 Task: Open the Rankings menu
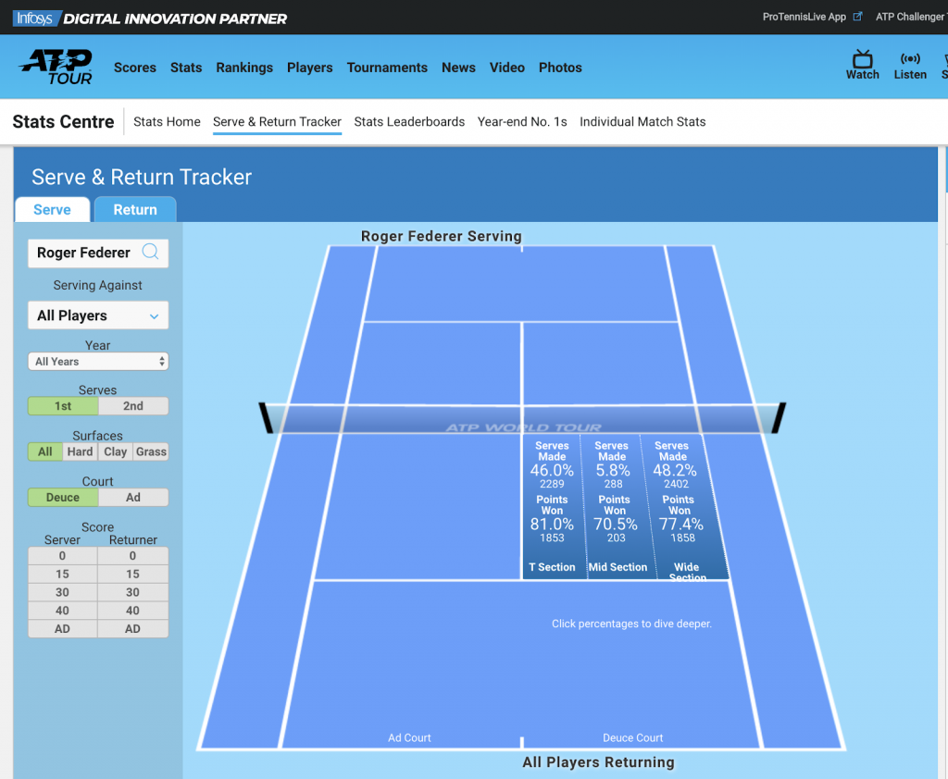point(244,68)
